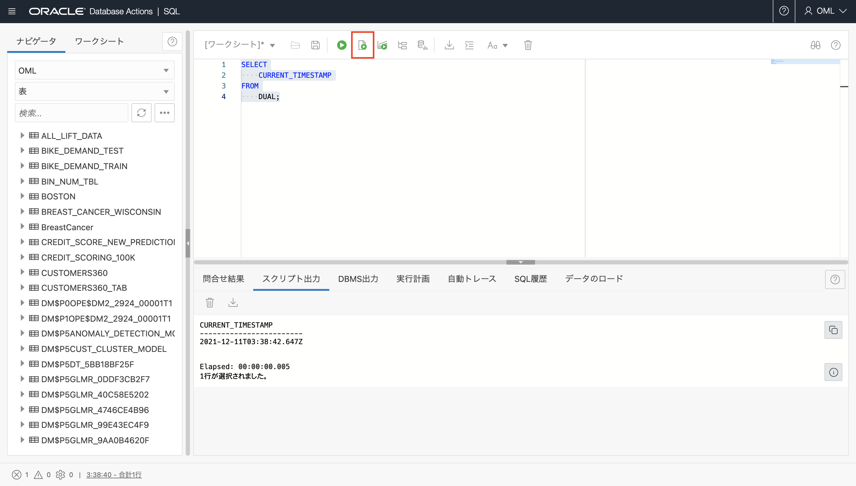
Task: Click the Format code icon
Action: (x=469, y=45)
